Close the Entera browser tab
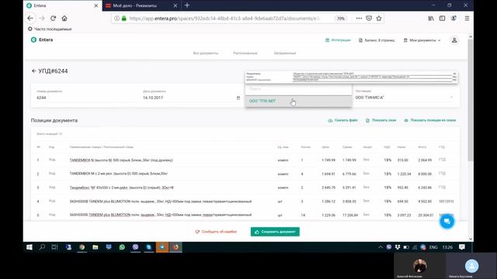The height and width of the screenshot is (279, 497). (x=96, y=5)
